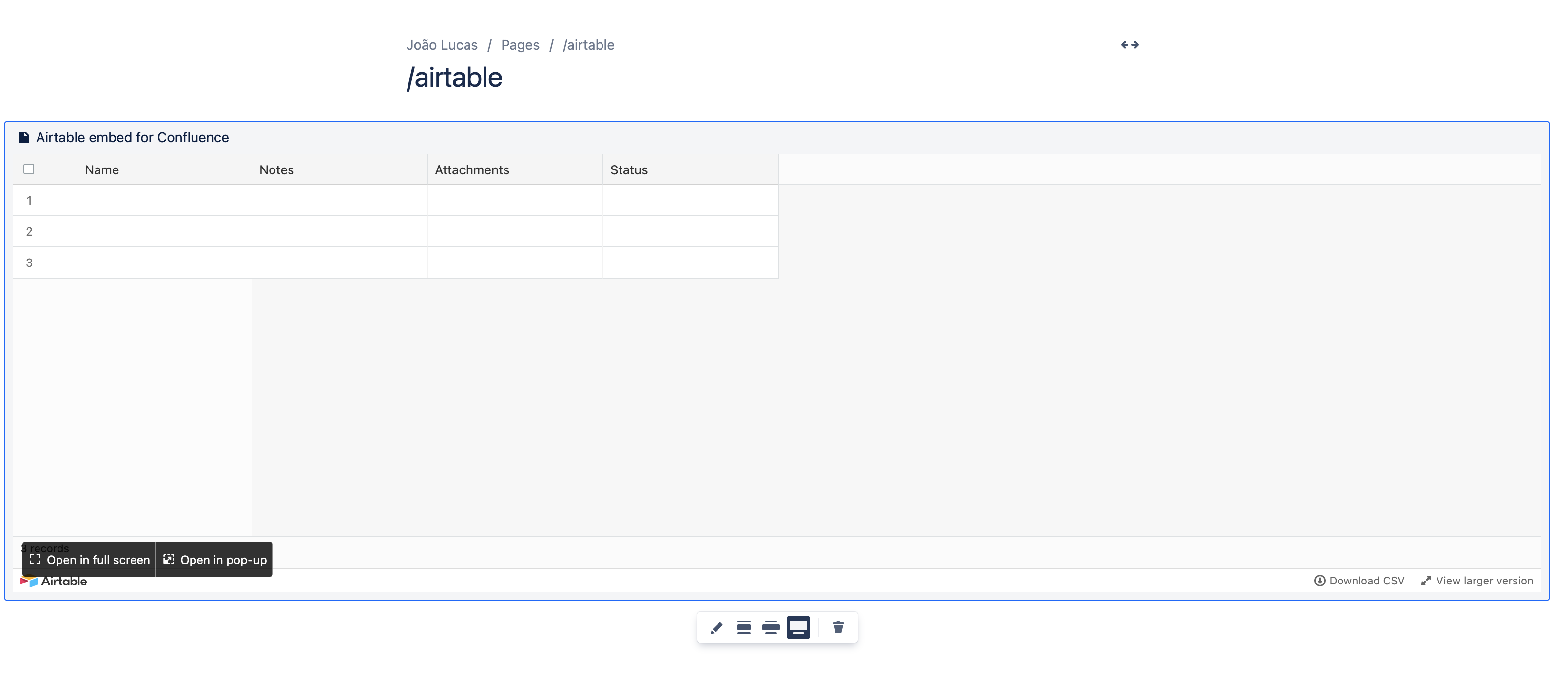Click Download CSV link
The image size is (1553, 677).
pyautogui.click(x=1359, y=581)
